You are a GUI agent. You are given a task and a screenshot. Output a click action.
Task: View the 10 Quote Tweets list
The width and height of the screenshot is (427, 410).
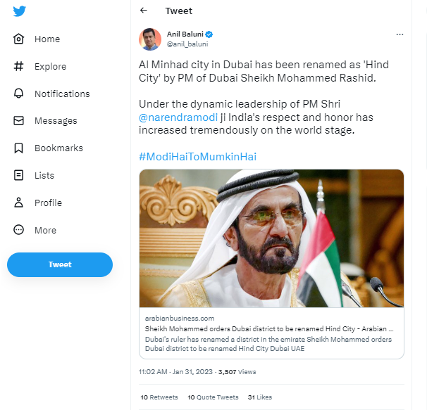tap(213, 397)
